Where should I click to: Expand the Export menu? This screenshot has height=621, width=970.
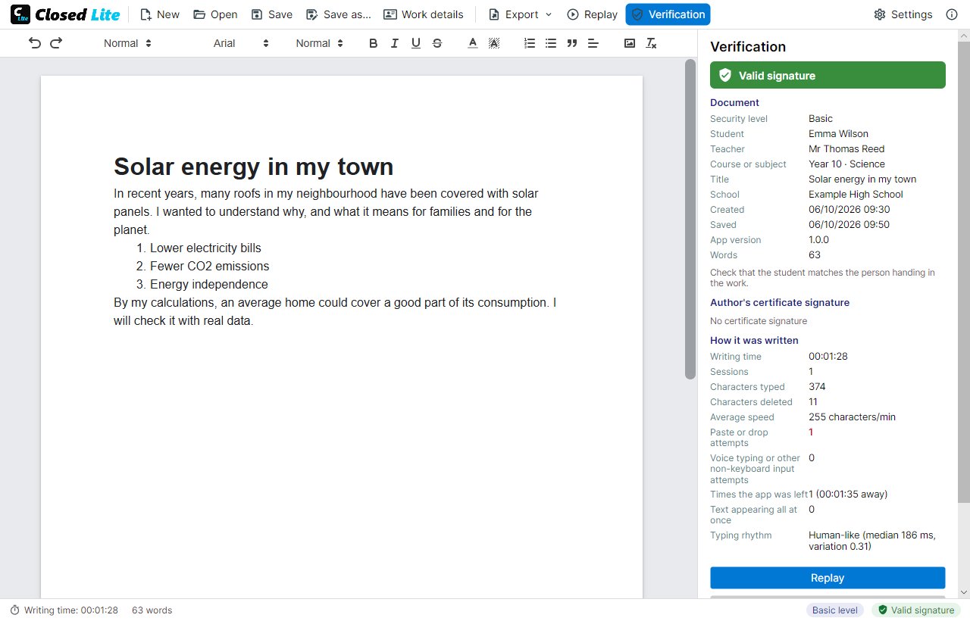coord(520,14)
